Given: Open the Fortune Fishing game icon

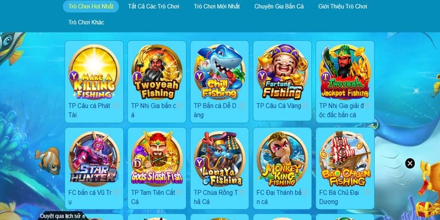Looking at the screenshot, I should click(x=282, y=72).
